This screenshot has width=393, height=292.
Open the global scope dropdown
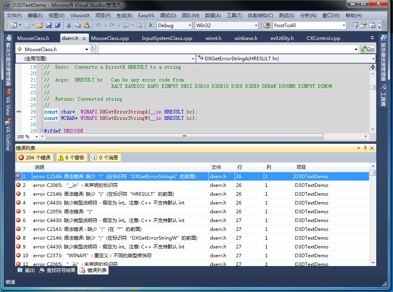[193, 59]
